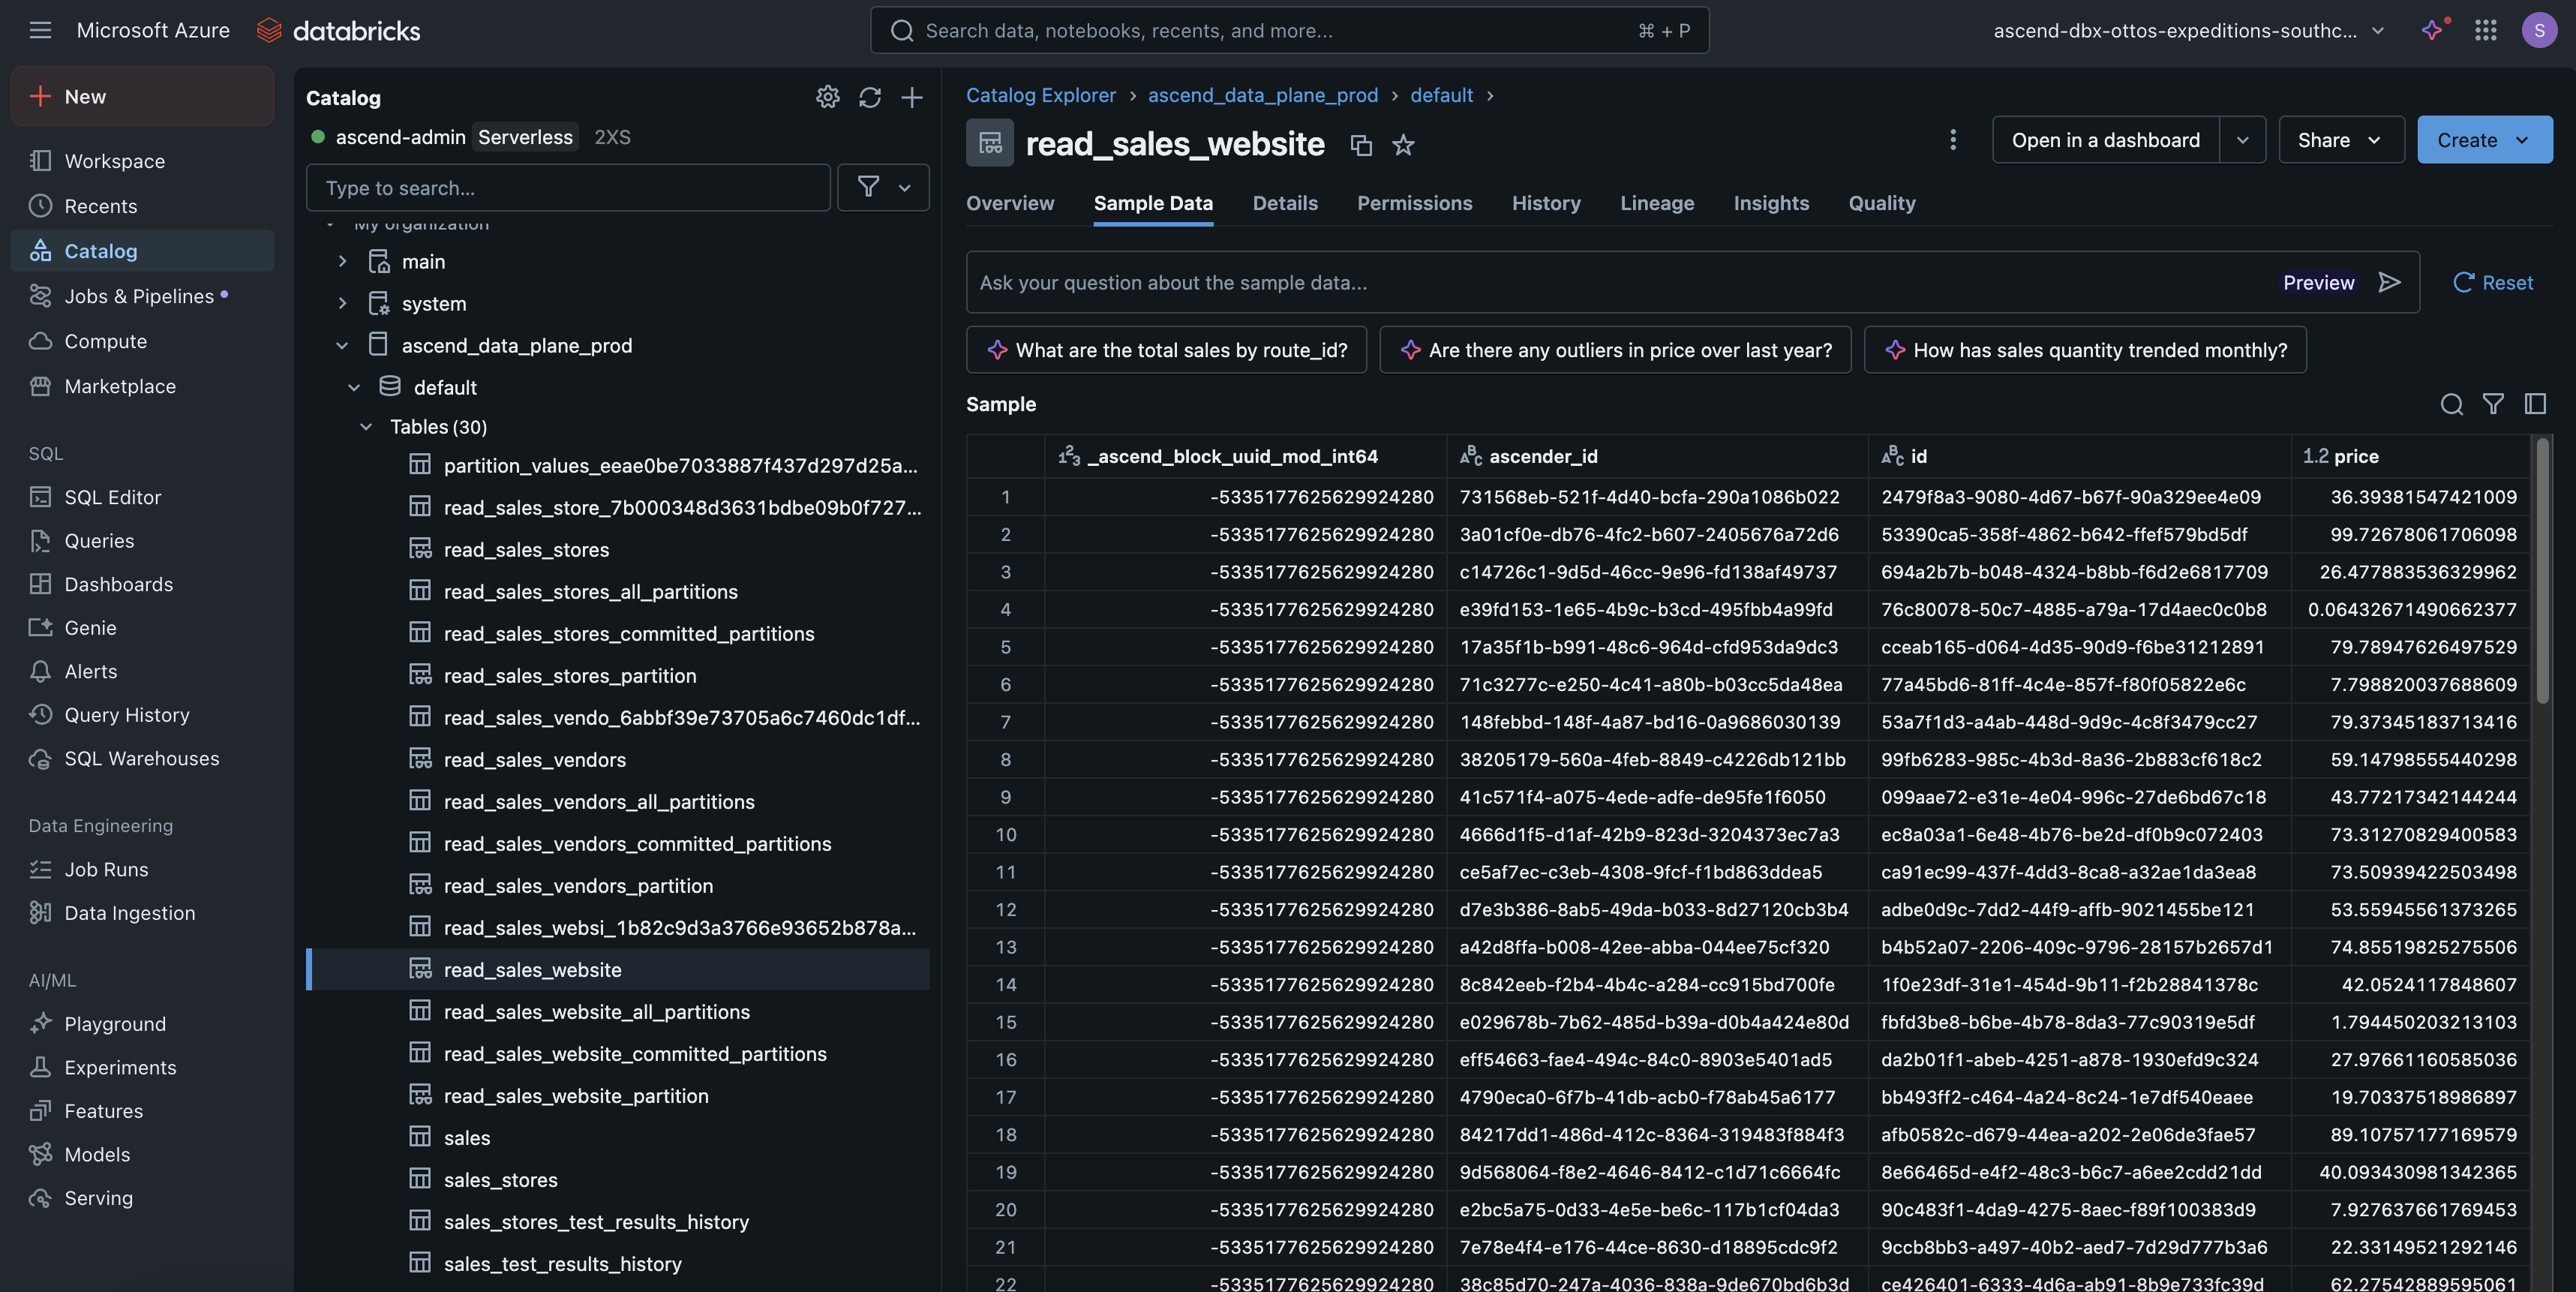Switch to the Lineage tab
Image resolution: width=2576 pixels, height=1292 pixels.
point(1656,203)
